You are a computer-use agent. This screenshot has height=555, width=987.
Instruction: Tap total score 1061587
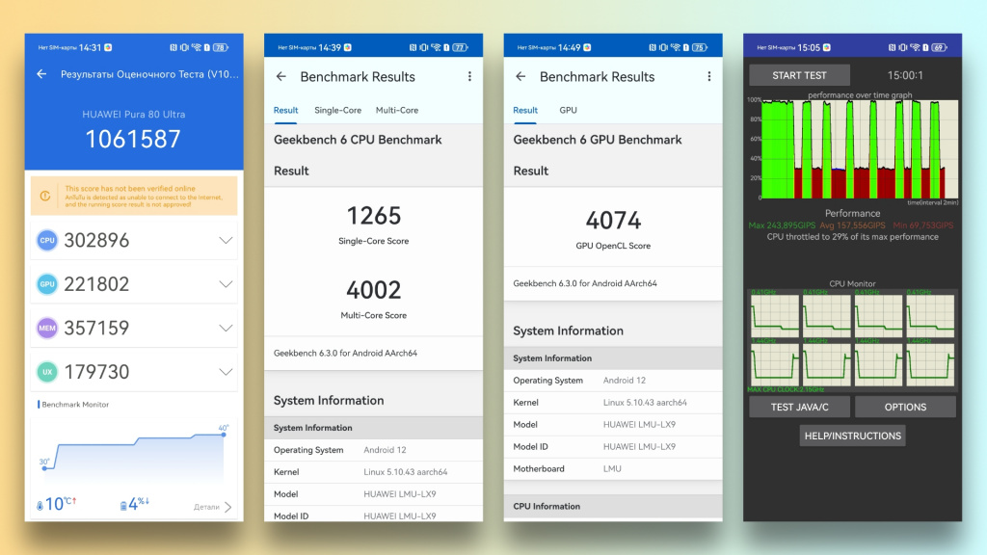(133, 139)
